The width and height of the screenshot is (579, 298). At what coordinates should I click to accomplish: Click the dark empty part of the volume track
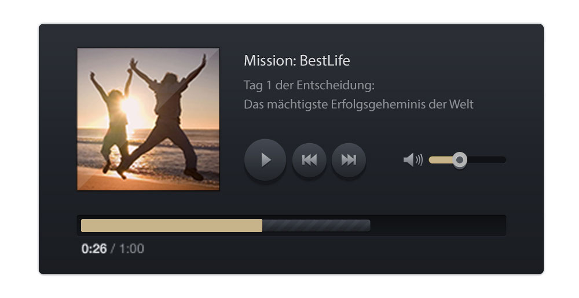click(487, 160)
